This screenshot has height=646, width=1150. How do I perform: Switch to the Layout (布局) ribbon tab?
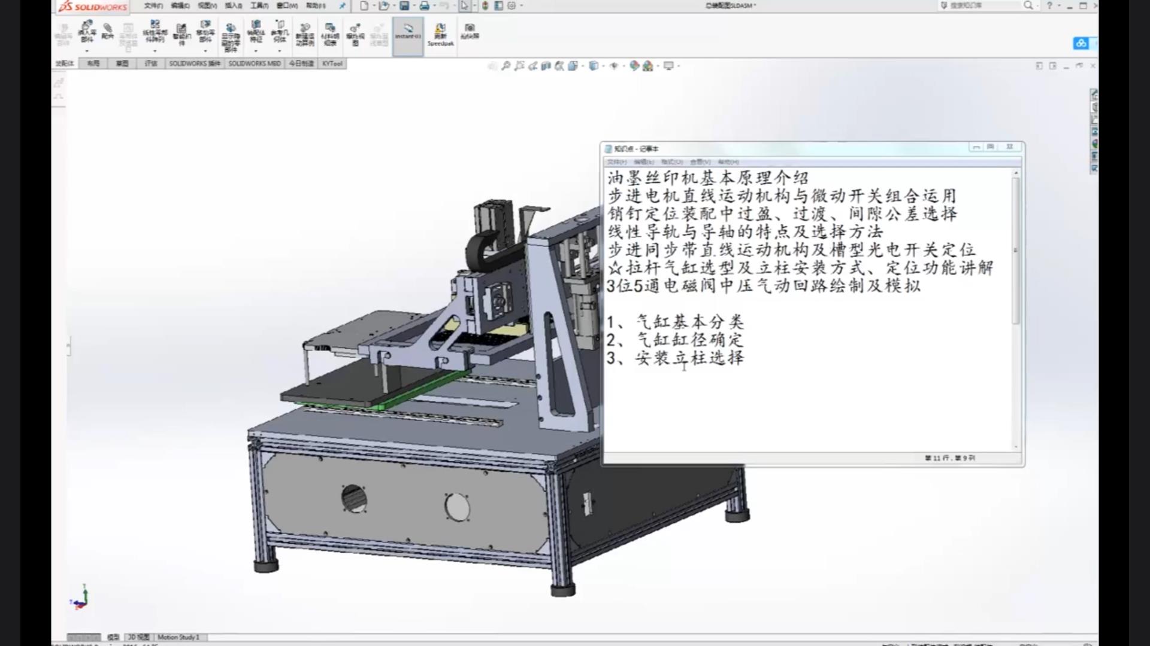click(x=93, y=63)
